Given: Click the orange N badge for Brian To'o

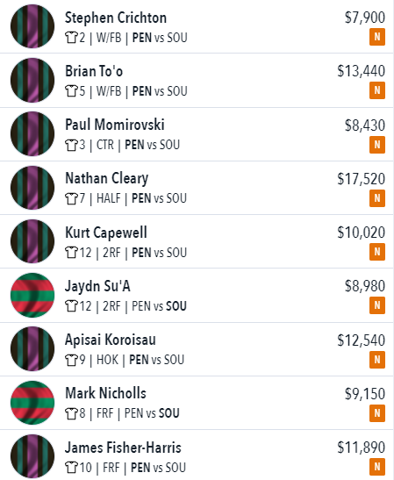Looking at the screenshot, I should (x=376, y=90).
